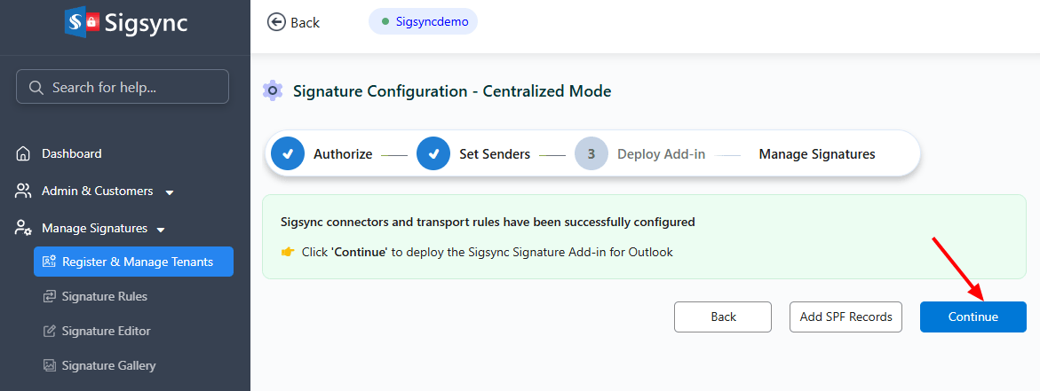Click the Signature Gallery image icon
Viewport: 1040px width, 391px height.
pyautogui.click(x=50, y=365)
